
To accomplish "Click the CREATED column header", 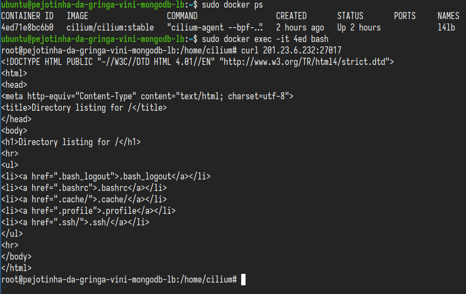I will 291,16.
